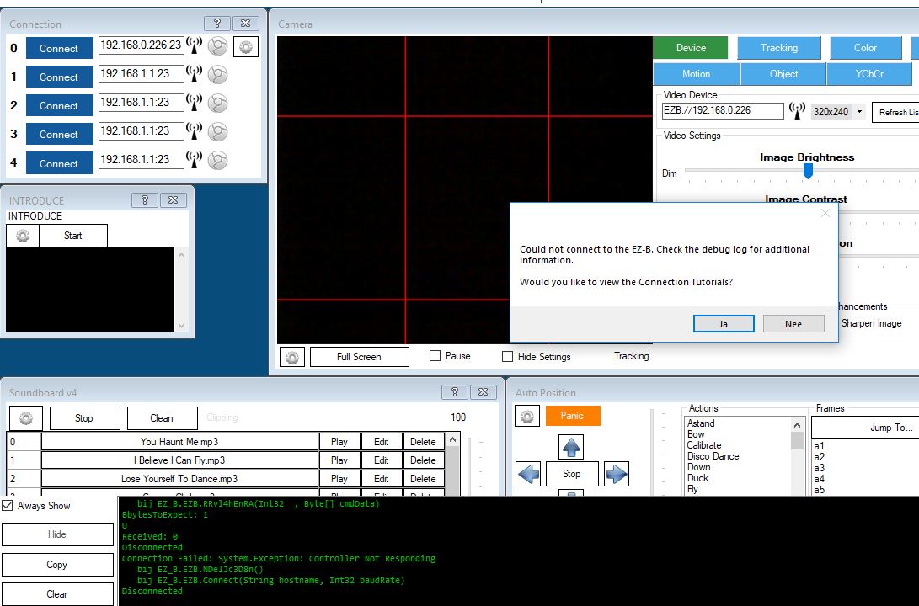Adjust the Image Brightness slider handle

(808, 171)
